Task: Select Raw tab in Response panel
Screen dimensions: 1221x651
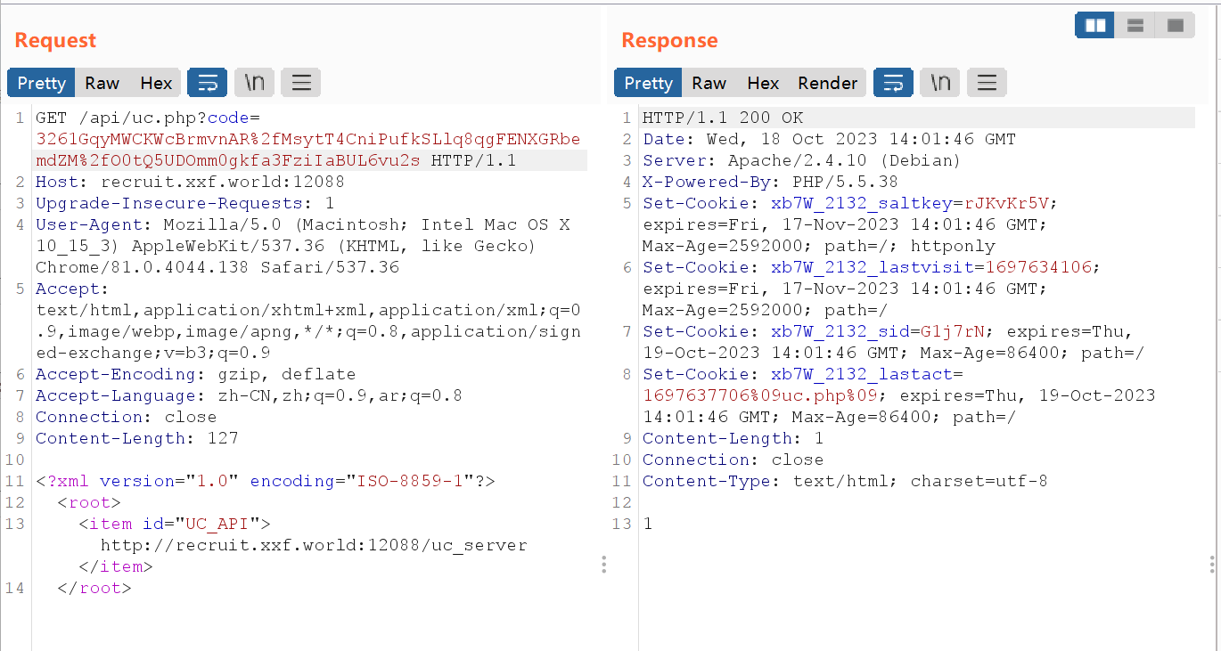Action: pos(709,83)
